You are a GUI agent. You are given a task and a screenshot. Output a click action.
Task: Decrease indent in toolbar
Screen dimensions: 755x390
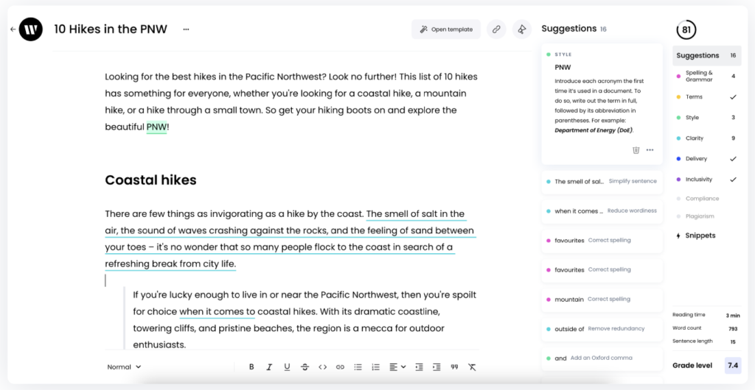(419, 367)
